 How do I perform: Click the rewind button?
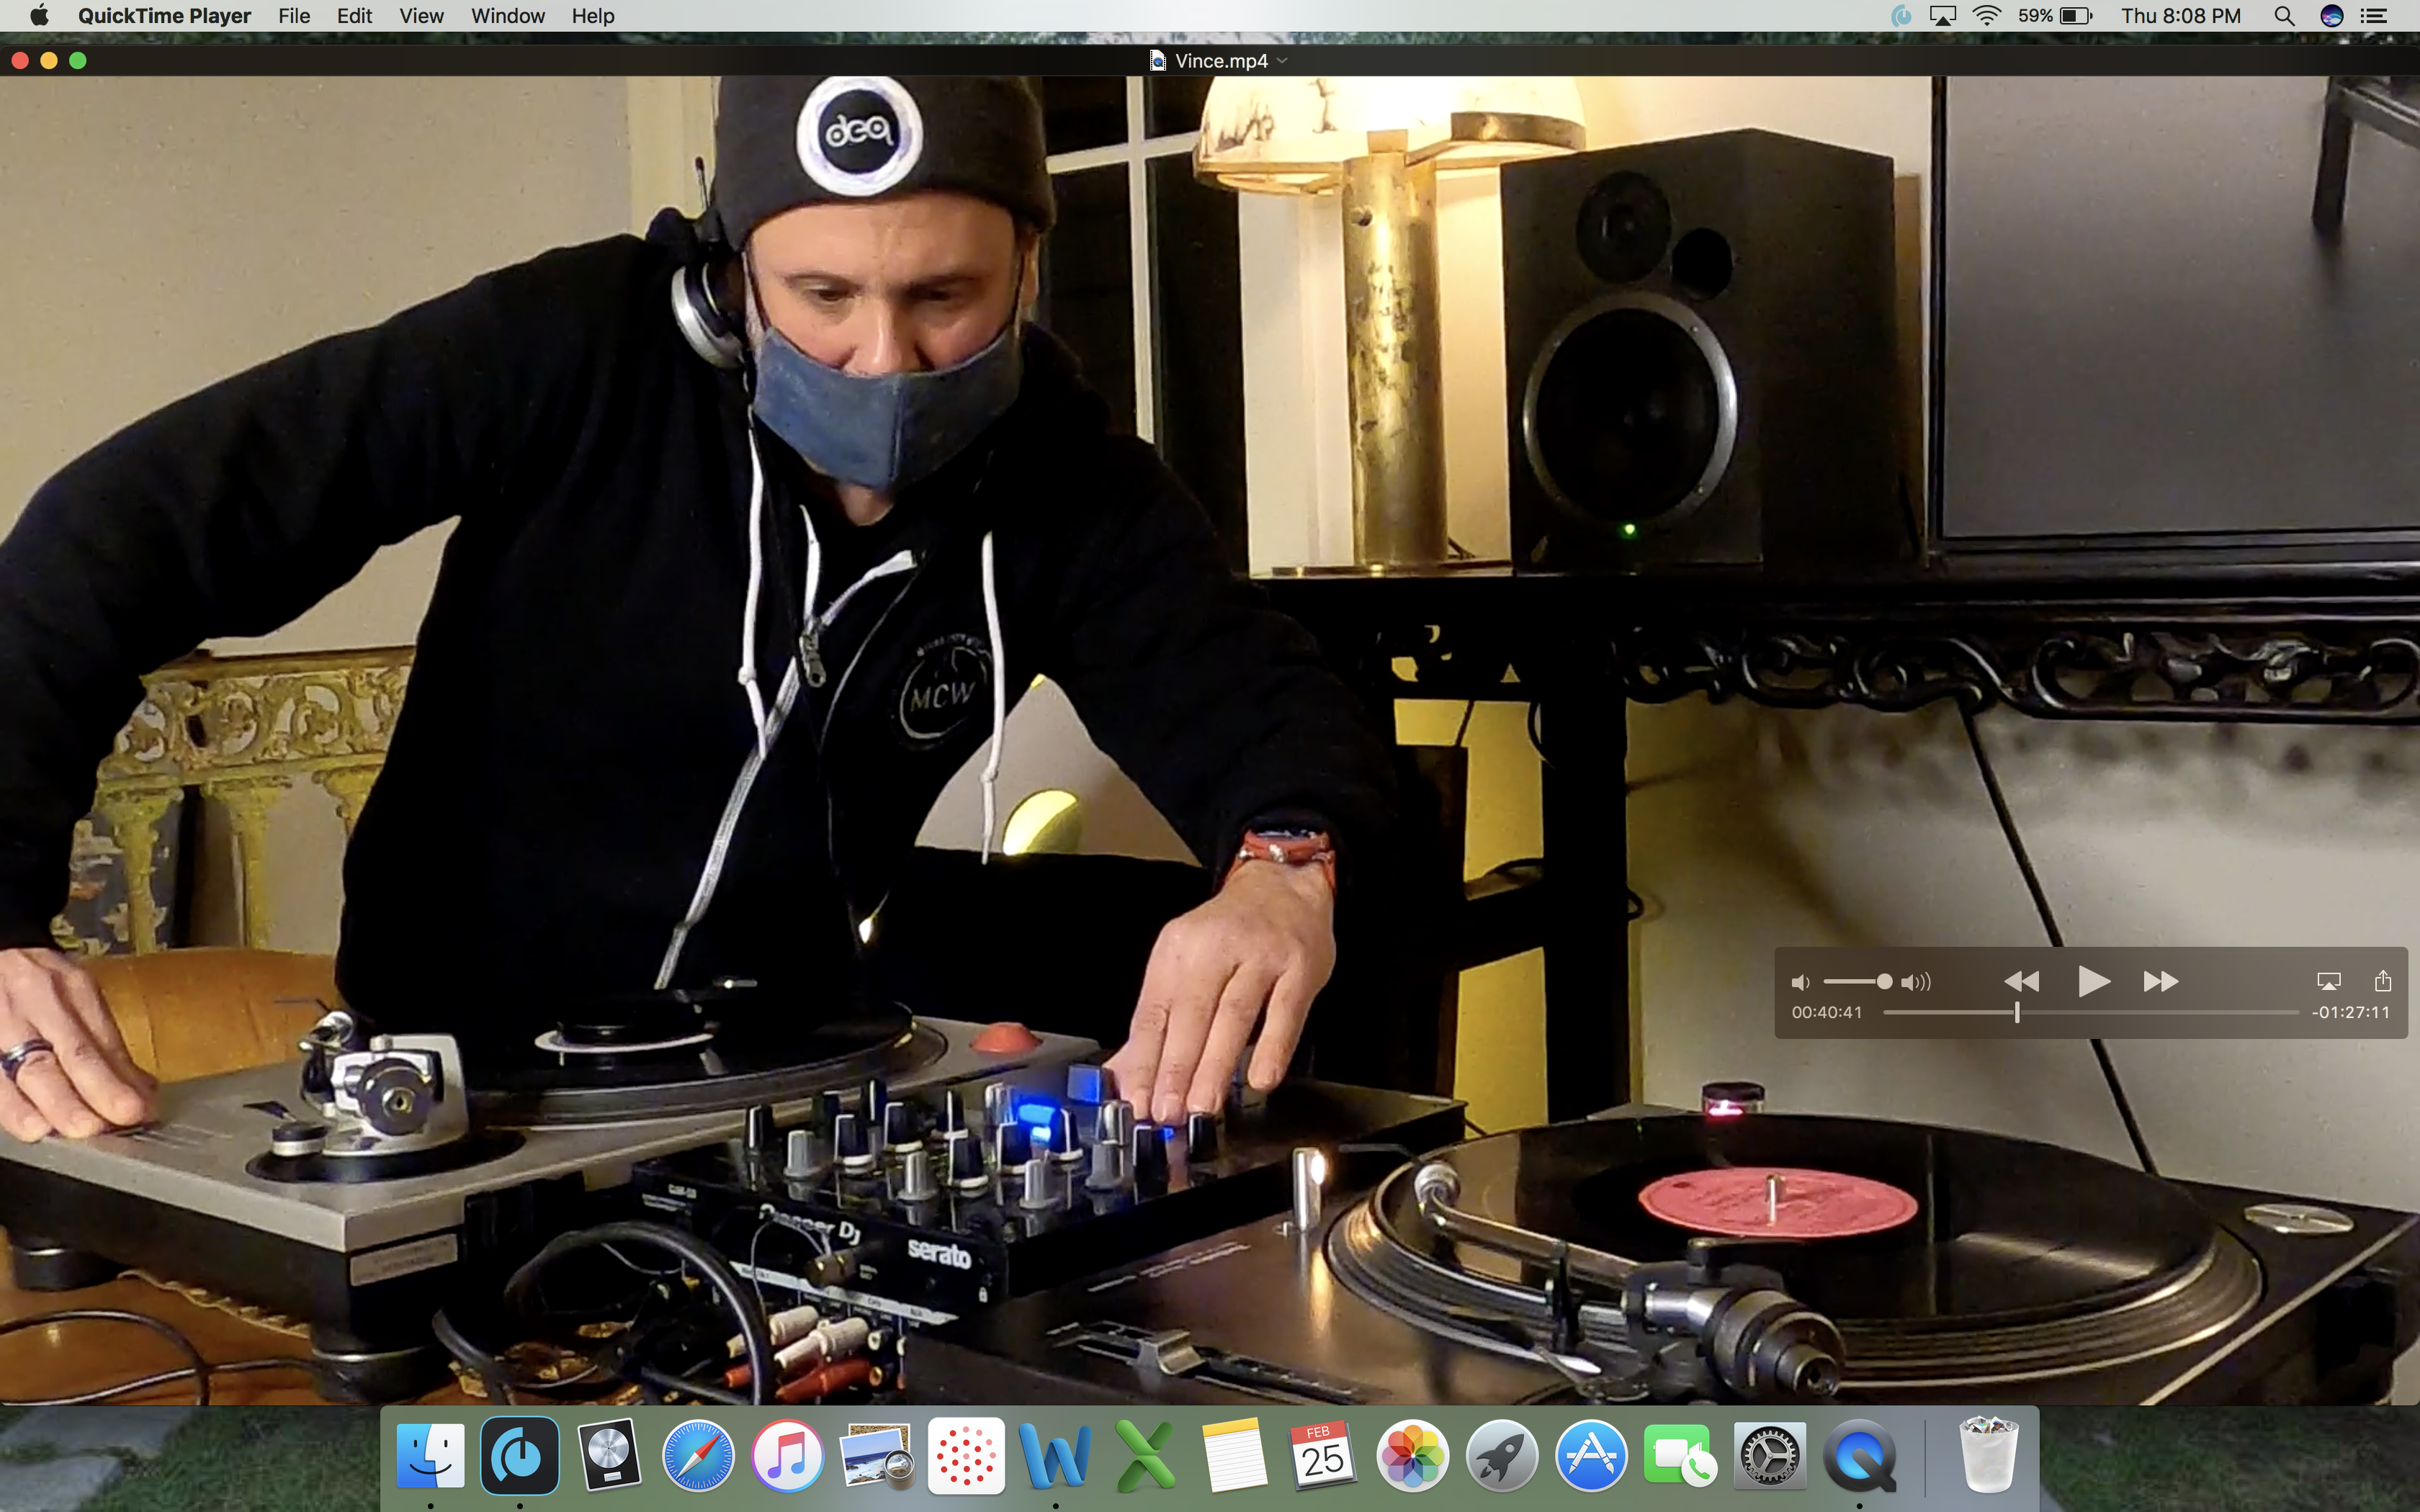pyautogui.click(x=2021, y=981)
